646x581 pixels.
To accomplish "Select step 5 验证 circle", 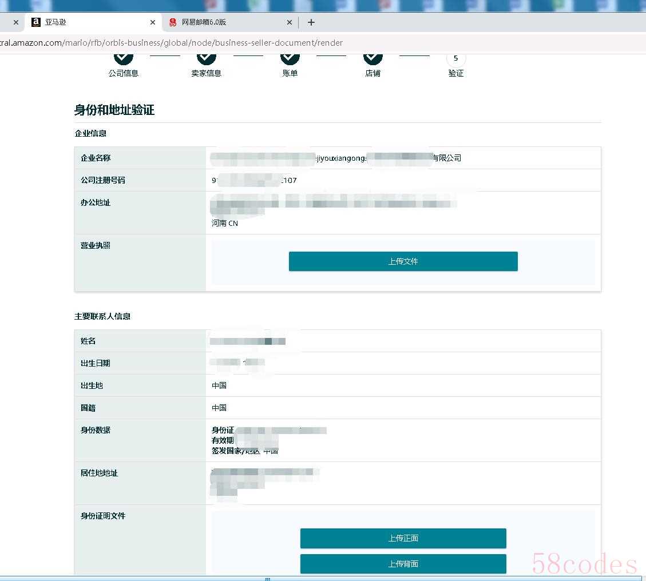I will pyautogui.click(x=455, y=59).
